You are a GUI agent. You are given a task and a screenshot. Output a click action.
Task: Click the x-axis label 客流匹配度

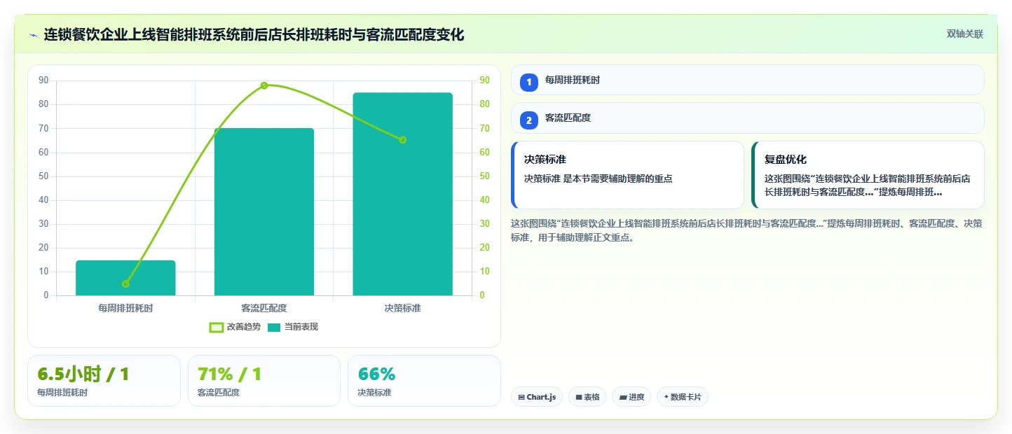[x=264, y=308]
